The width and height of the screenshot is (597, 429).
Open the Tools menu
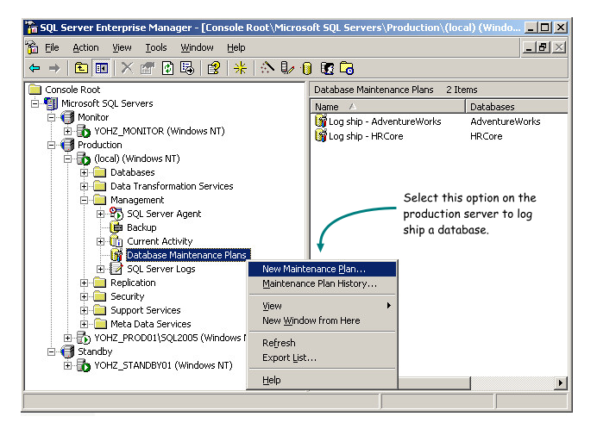pyautogui.click(x=156, y=47)
